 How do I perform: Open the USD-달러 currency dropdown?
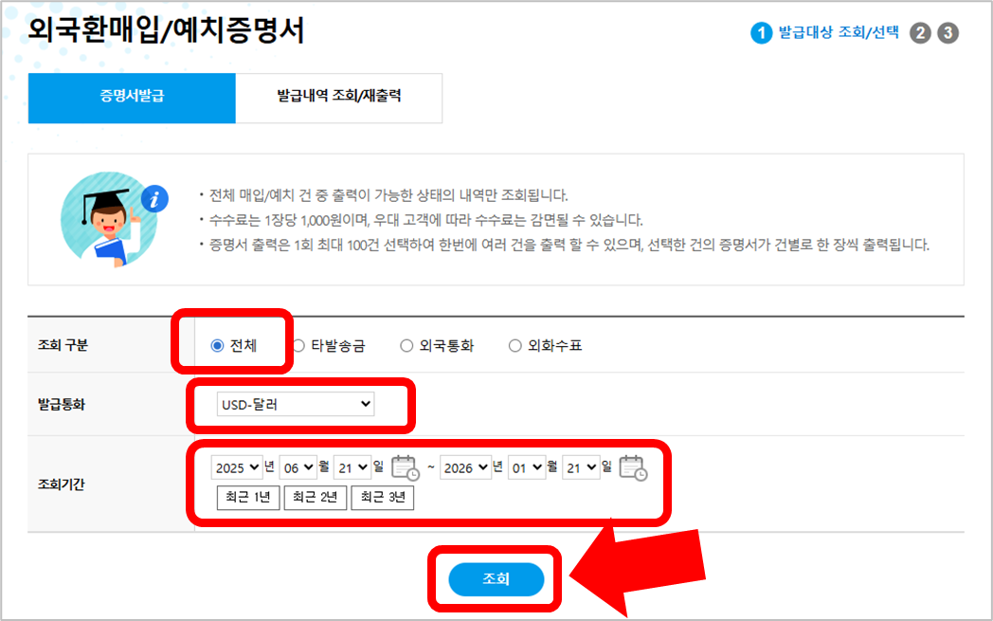295,404
